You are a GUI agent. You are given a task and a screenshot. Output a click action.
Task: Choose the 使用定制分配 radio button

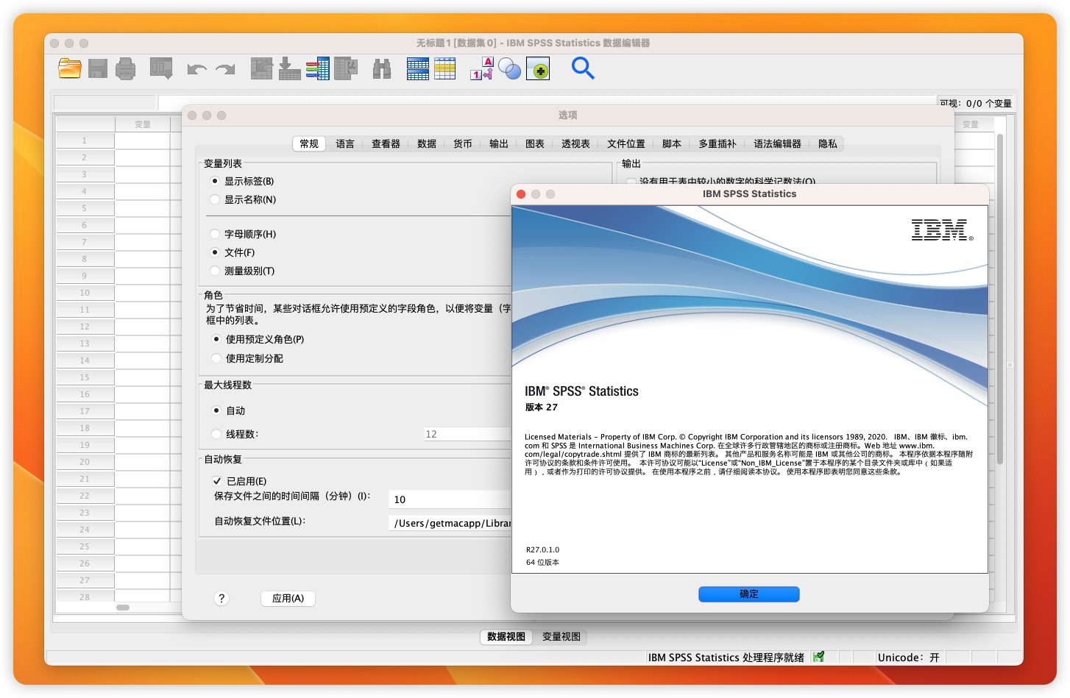click(x=216, y=358)
